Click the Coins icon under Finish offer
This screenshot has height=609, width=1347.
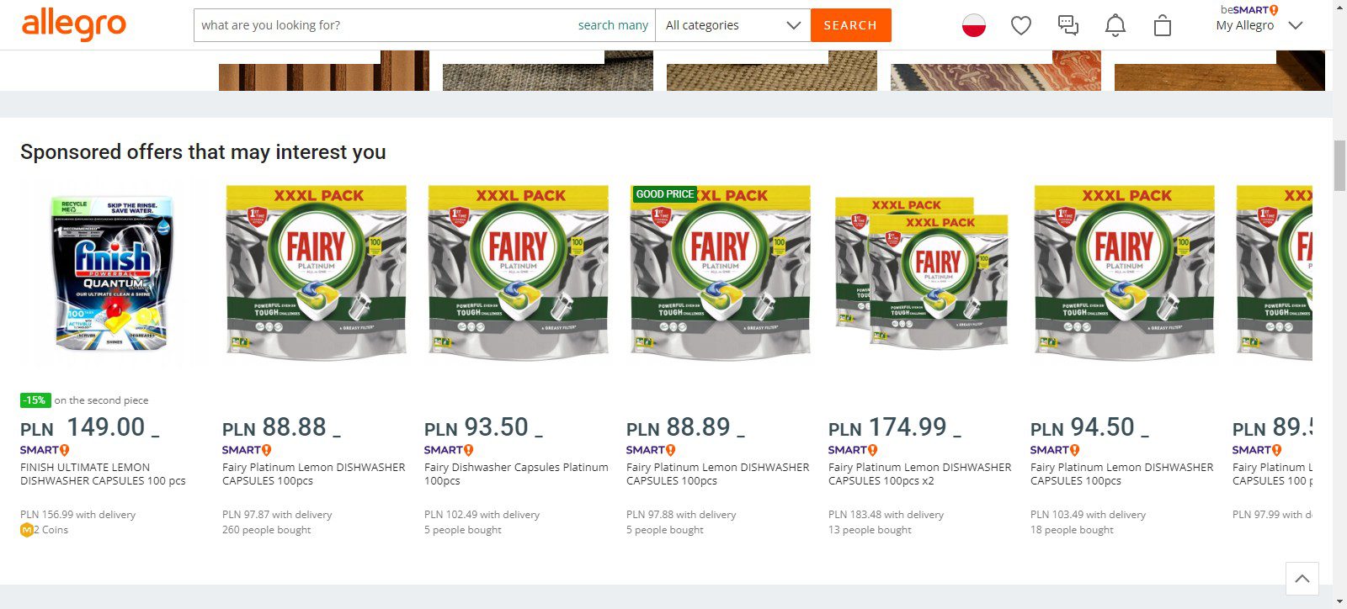pos(26,530)
